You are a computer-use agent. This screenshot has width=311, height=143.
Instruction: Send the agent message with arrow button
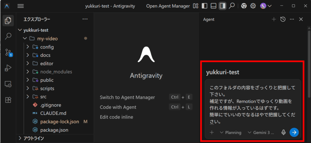(294, 132)
